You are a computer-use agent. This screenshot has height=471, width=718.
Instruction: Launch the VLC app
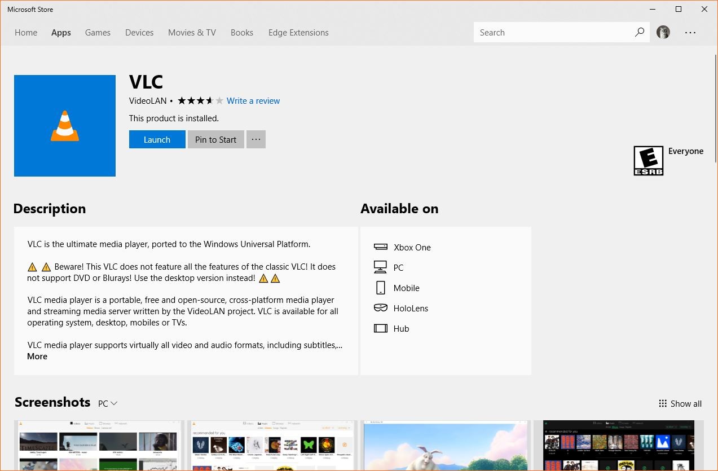coord(157,139)
